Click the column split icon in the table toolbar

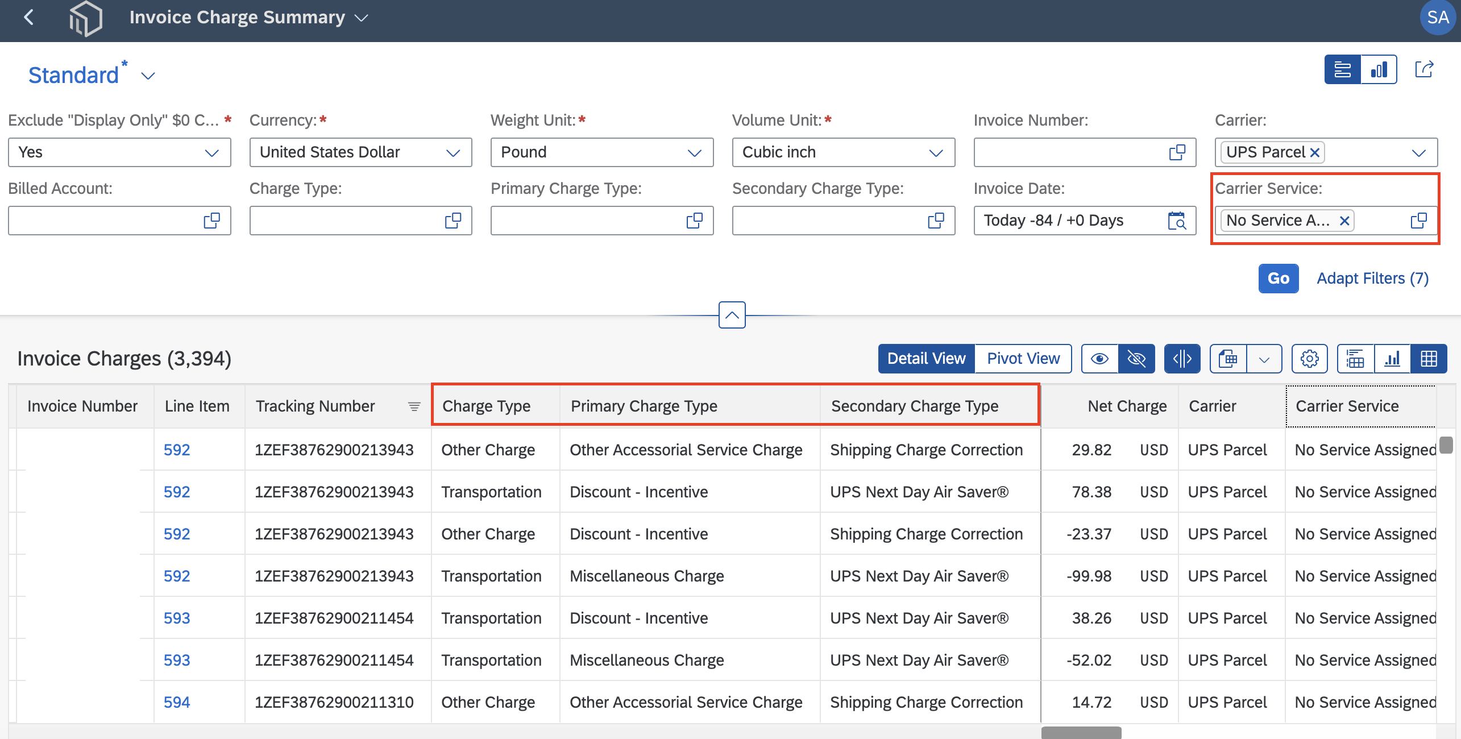coord(1182,359)
